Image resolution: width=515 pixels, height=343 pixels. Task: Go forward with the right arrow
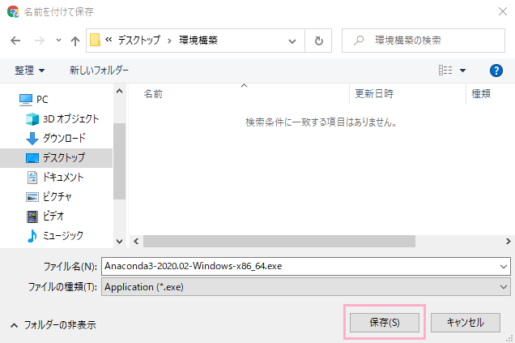(40, 41)
